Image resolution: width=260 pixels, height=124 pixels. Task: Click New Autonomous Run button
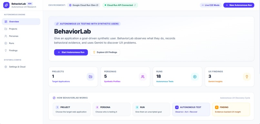tap(239, 5)
